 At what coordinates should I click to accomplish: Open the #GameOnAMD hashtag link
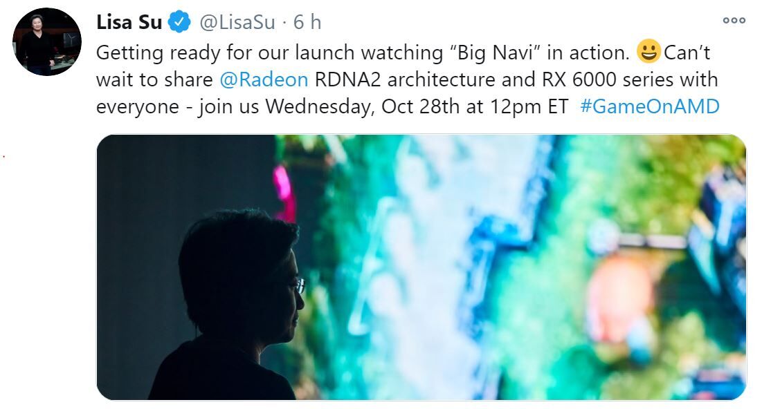pyautogui.click(x=650, y=106)
